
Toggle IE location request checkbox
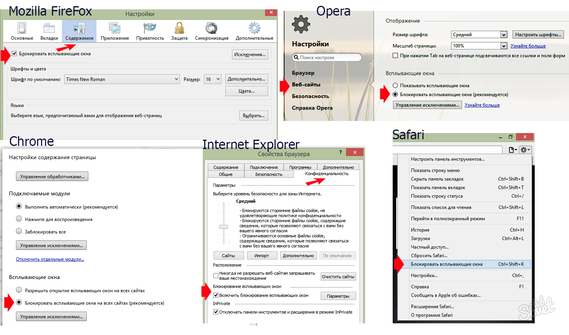click(216, 275)
